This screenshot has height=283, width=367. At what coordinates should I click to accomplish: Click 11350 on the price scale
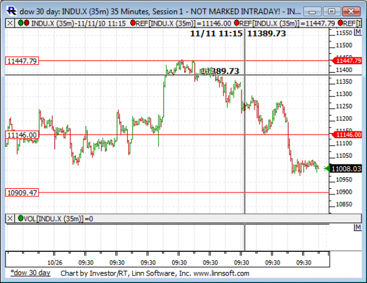344,82
